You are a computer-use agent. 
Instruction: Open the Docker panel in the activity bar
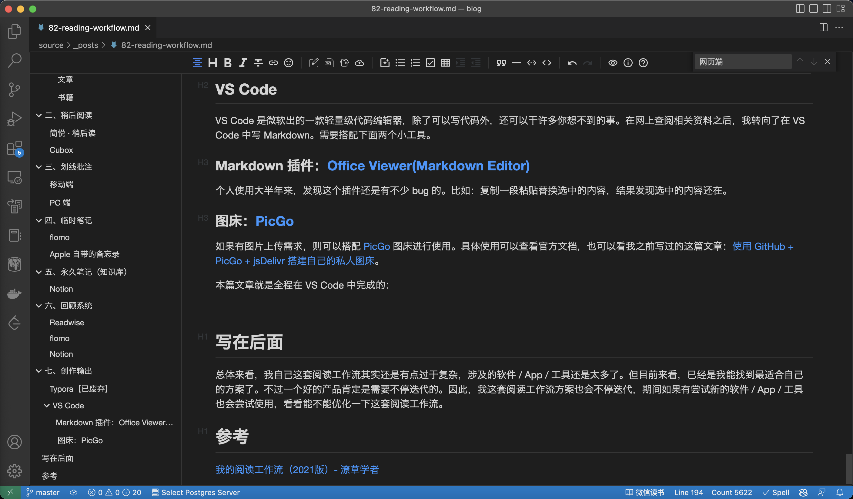14,293
